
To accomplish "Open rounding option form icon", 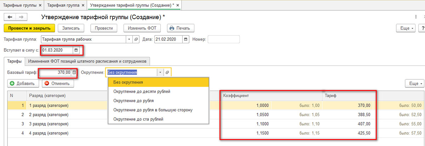I will 167,72.
